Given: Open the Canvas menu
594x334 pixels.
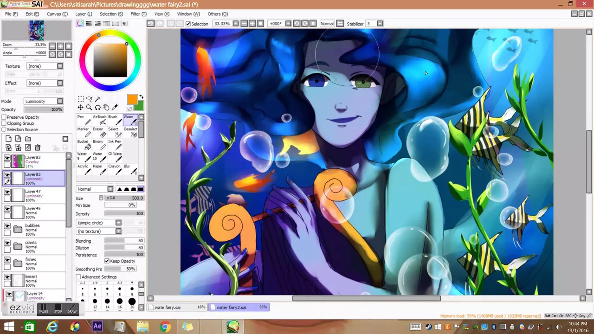Looking at the screenshot, I should click(x=57, y=14).
